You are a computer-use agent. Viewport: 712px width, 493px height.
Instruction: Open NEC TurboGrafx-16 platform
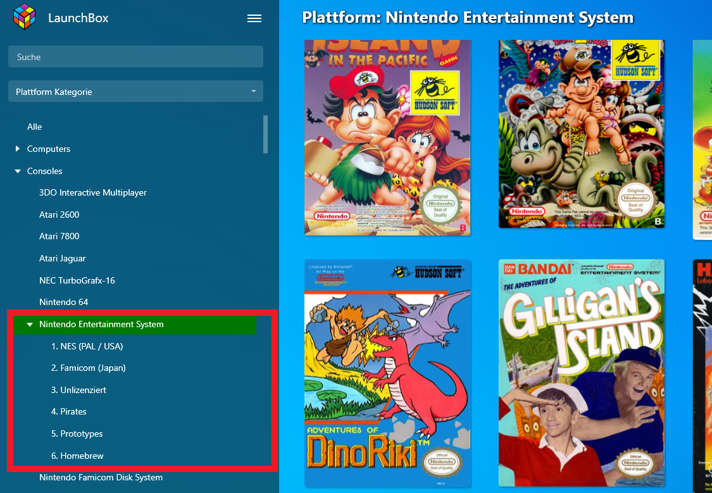(x=77, y=280)
